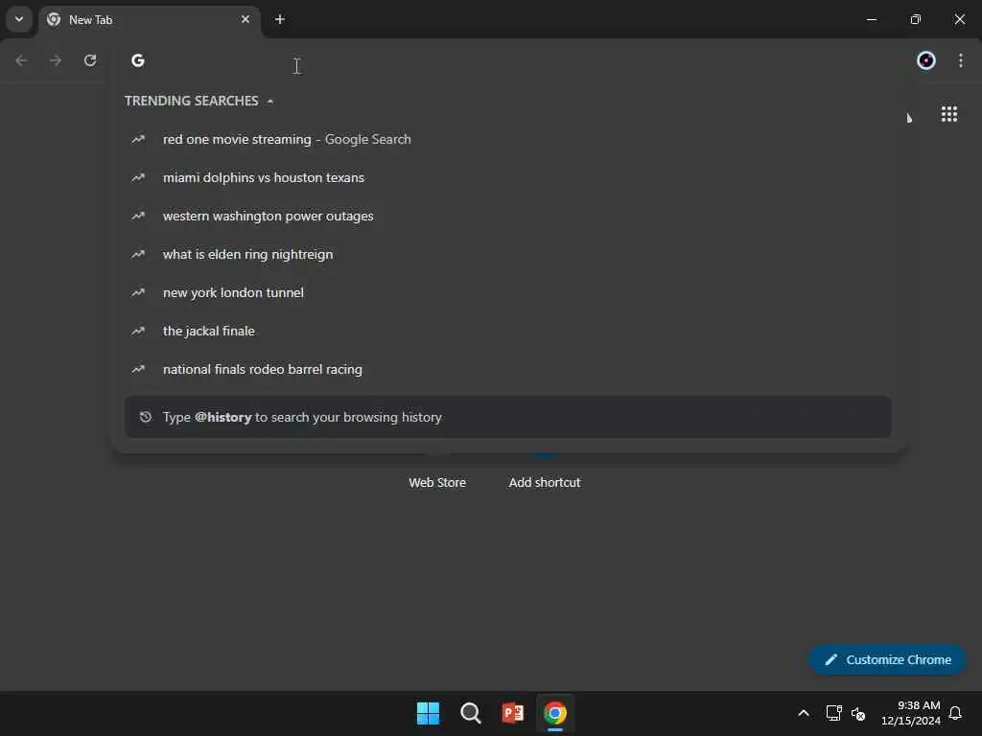982x736 pixels.
Task: Click Add shortcut
Action: pos(545,483)
